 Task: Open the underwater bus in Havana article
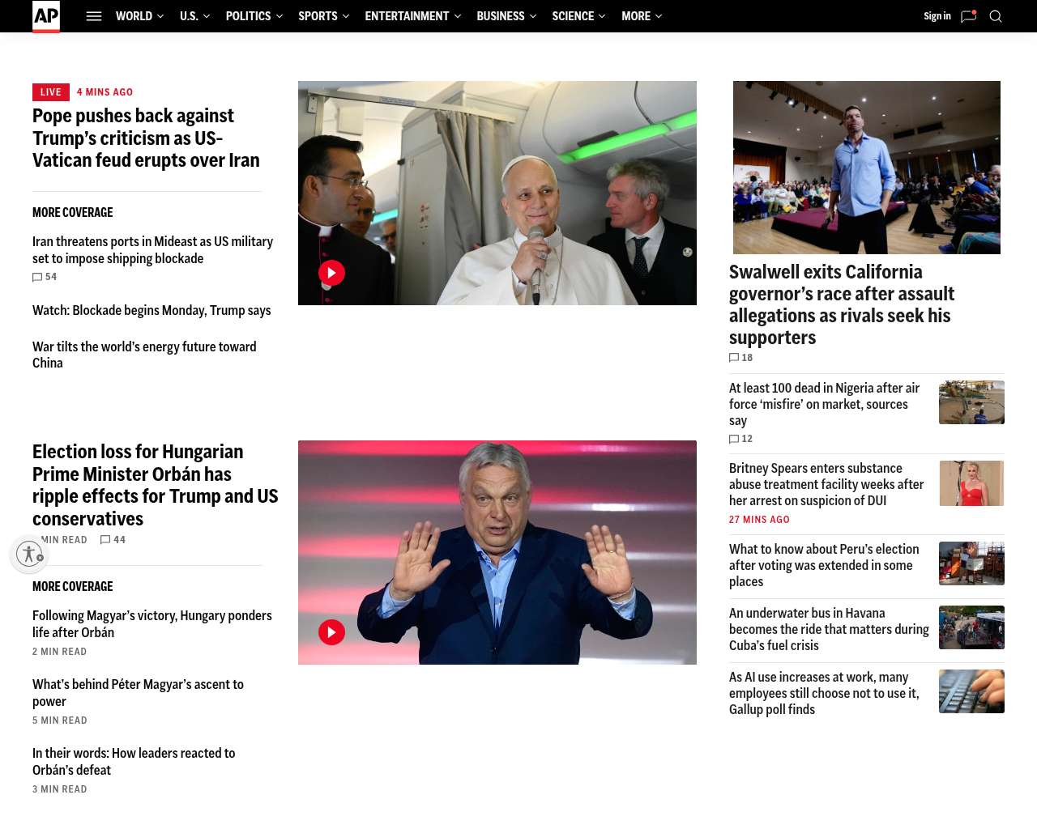tap(829, 629)
